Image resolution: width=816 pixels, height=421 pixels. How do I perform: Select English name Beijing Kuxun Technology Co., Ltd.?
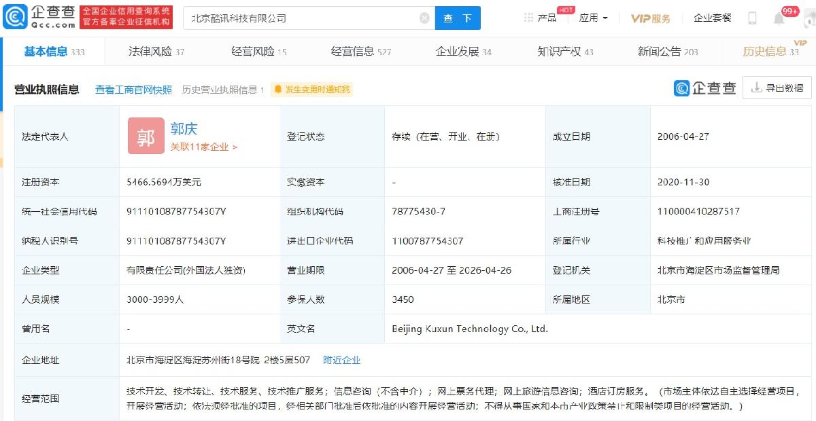tap(470, 329)
